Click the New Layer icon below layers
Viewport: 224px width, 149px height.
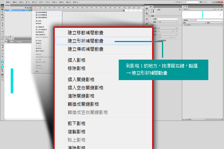click(6, 37)
